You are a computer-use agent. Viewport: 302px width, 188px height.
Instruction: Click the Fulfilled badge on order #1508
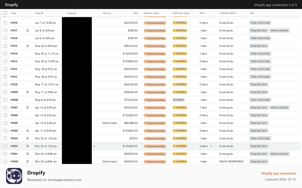179,100
